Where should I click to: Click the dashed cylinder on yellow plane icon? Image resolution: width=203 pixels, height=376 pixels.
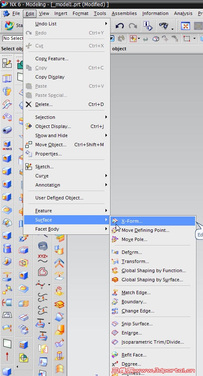pyautogui.click(x=59, y=356)
